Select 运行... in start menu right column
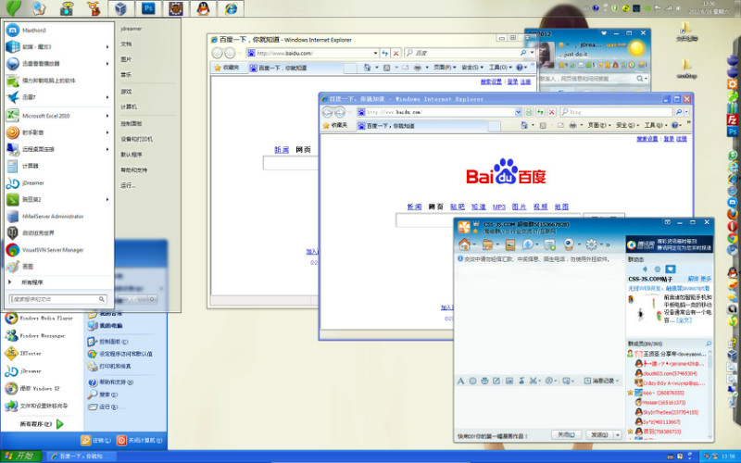The height and width of the screenshot is (463, 741). point(128,186)
